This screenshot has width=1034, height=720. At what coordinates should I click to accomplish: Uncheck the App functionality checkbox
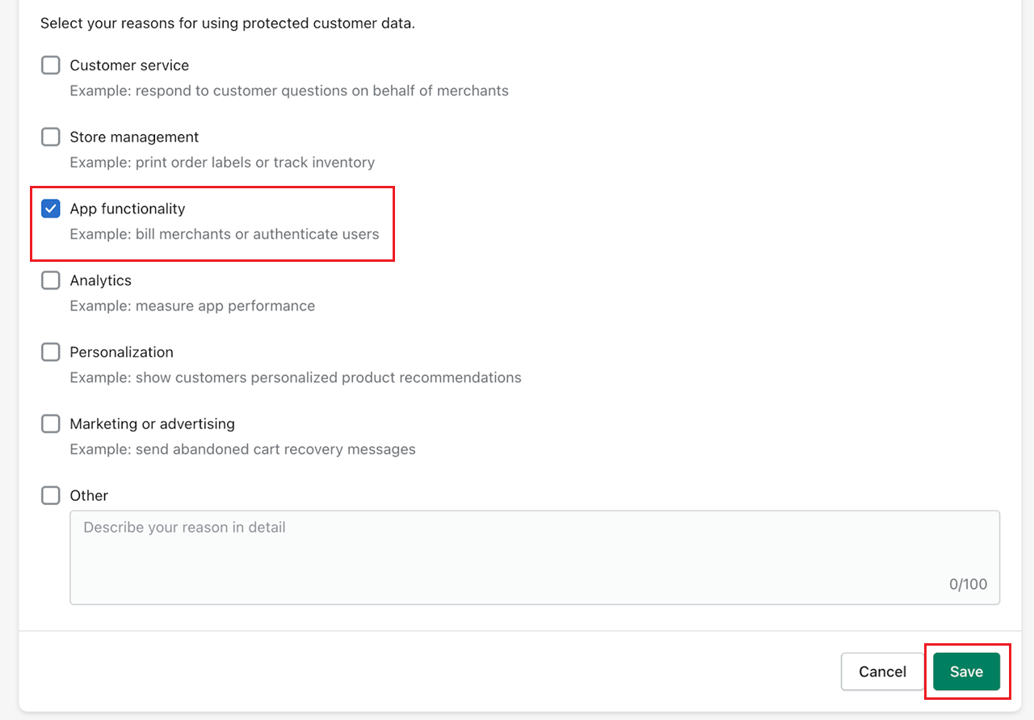click(x=51, y=208)
